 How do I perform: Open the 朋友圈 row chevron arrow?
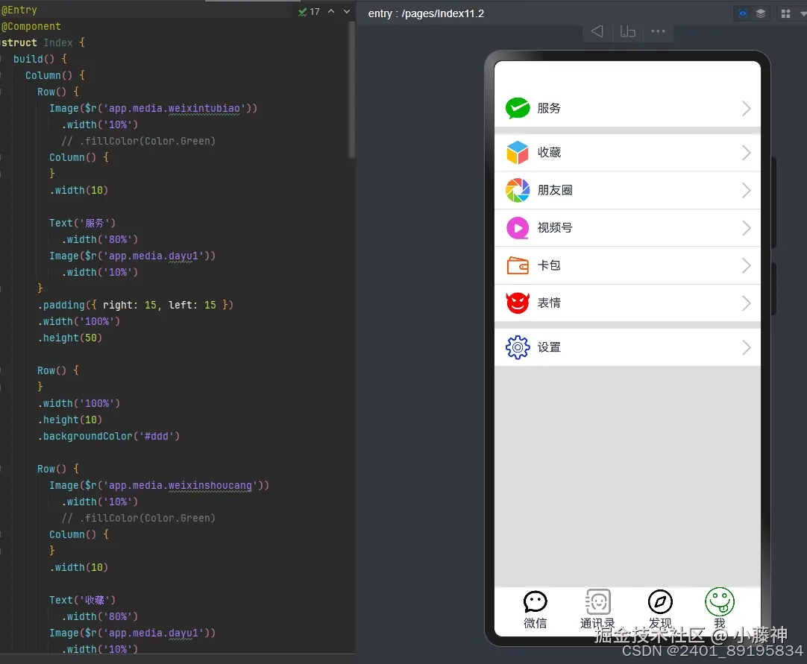coord(747,190)
